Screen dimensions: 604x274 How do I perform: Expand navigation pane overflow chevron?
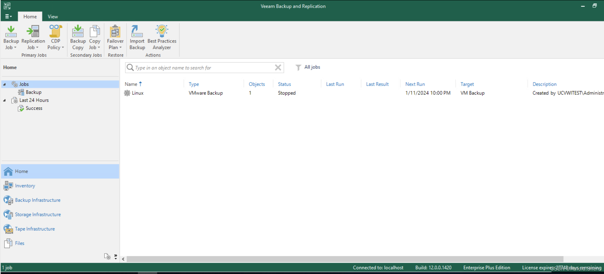pyautogui.click(x=116, y=256)
